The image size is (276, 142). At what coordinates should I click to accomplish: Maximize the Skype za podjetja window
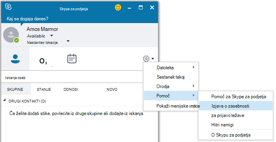[x=141, y=7]
